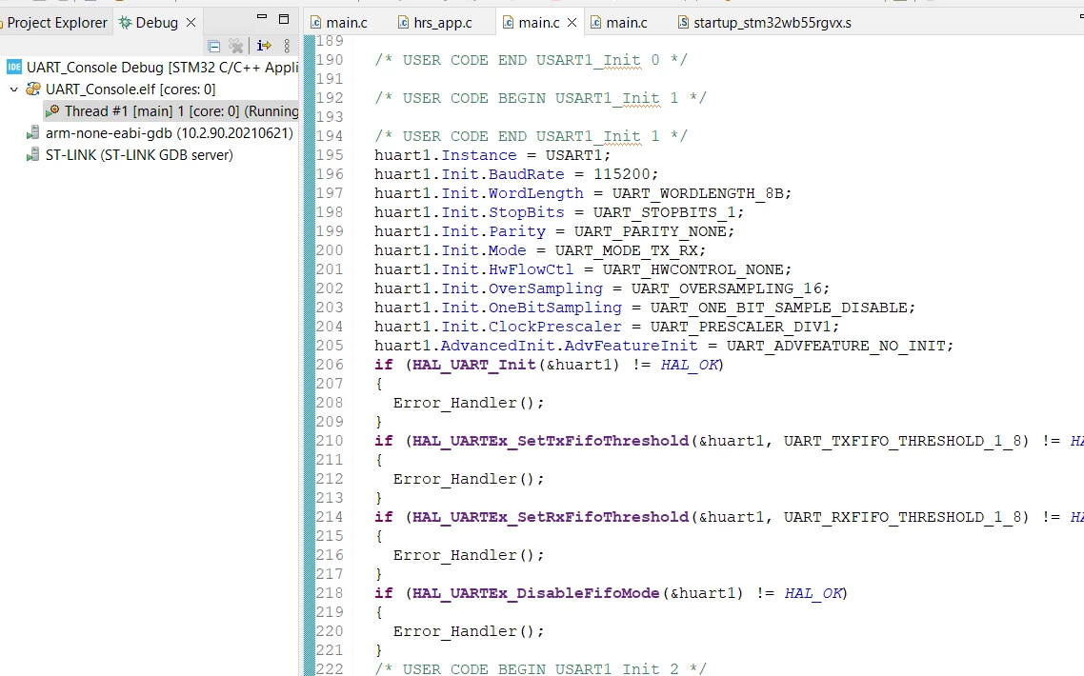Viewport: 1084px width, 676px height.
Task: Click the Debug tab bug icon
Action: [x=125, y=23]
